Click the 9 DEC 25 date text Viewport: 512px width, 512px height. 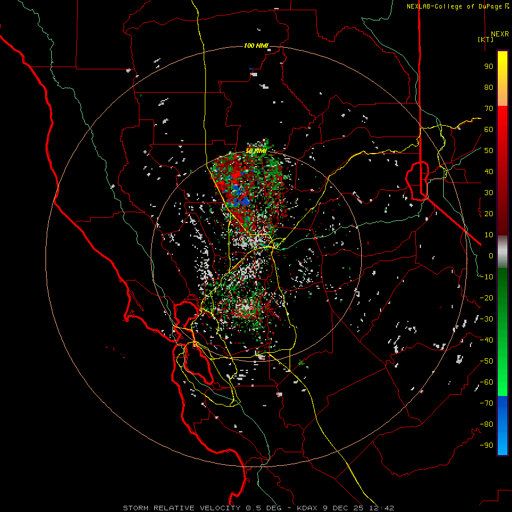(x=343, y=508)
